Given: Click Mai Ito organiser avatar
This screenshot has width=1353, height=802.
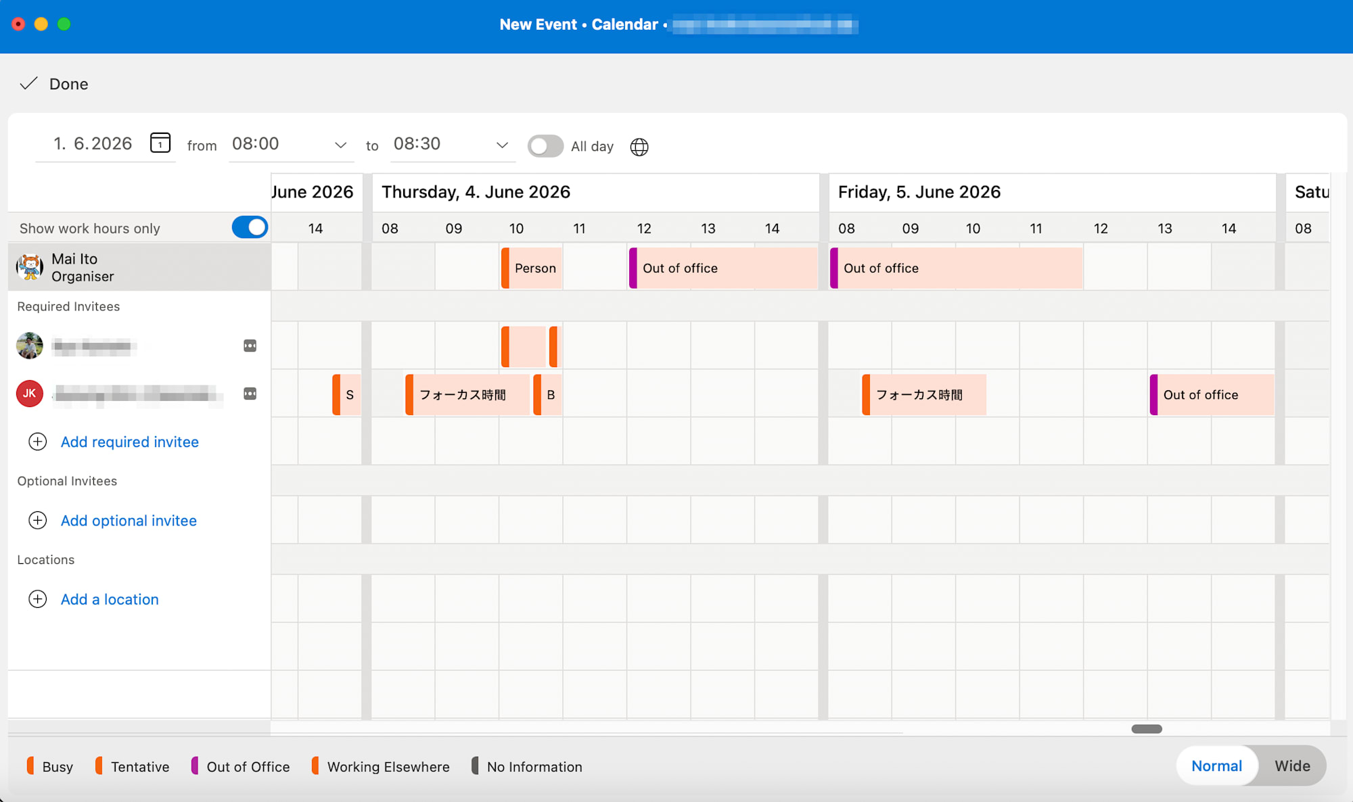Looking at the screenshot, I should [x=30, y=267].
